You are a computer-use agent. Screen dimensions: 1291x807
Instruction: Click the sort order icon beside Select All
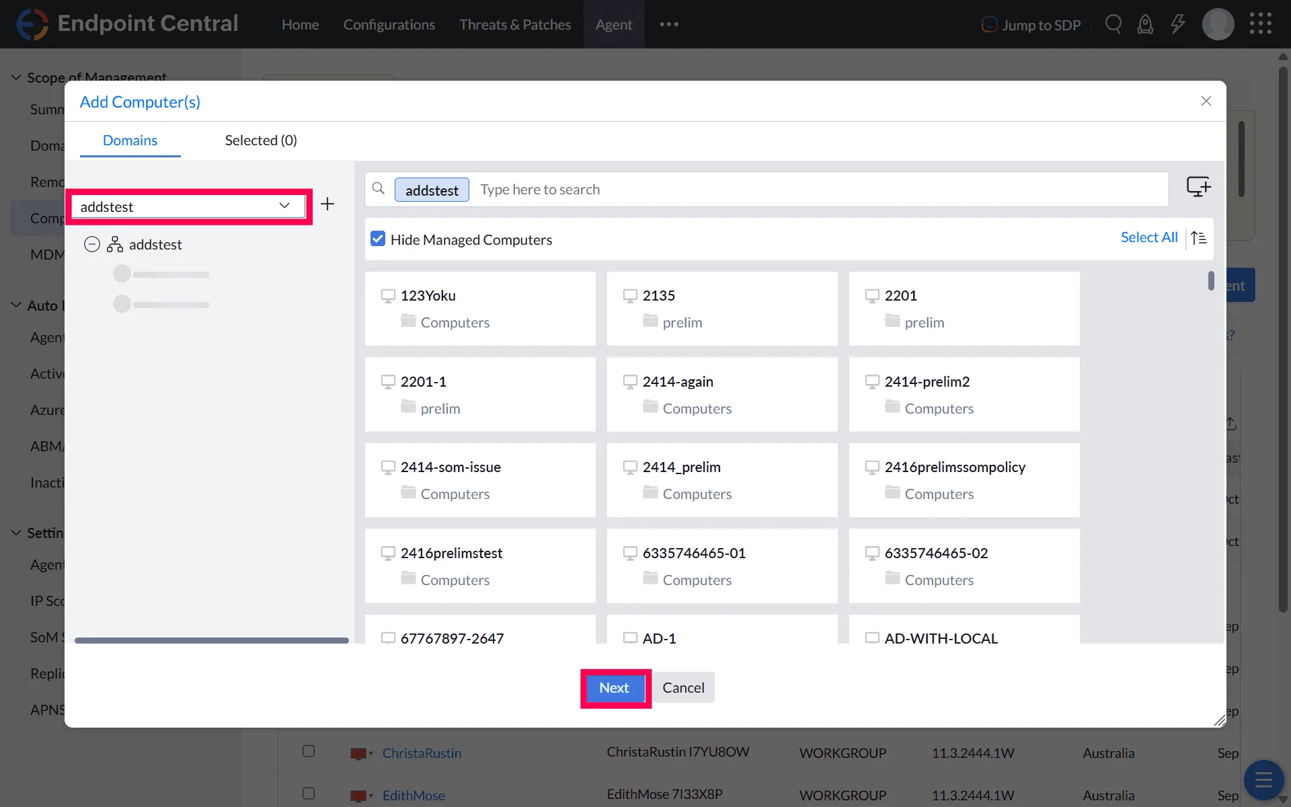(1199, 237)
